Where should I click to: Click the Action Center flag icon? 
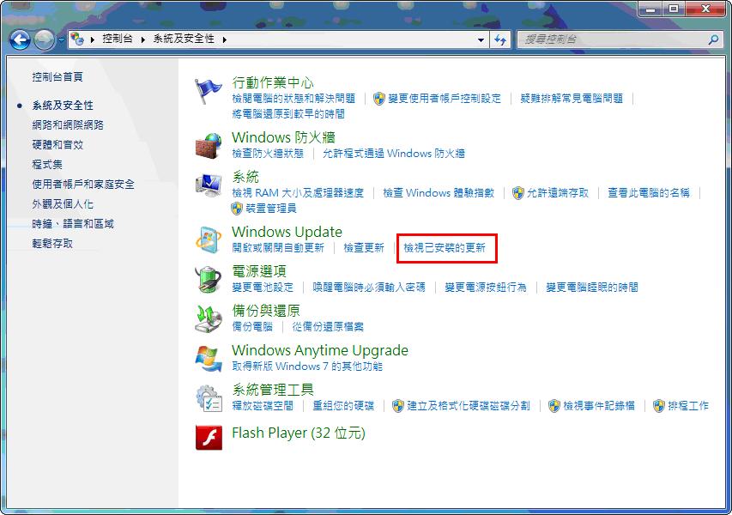(209, 91)
